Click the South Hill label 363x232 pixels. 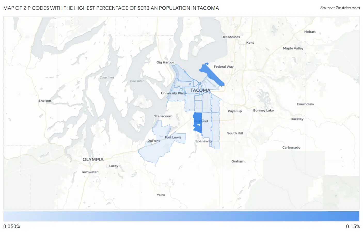[235, 133]
